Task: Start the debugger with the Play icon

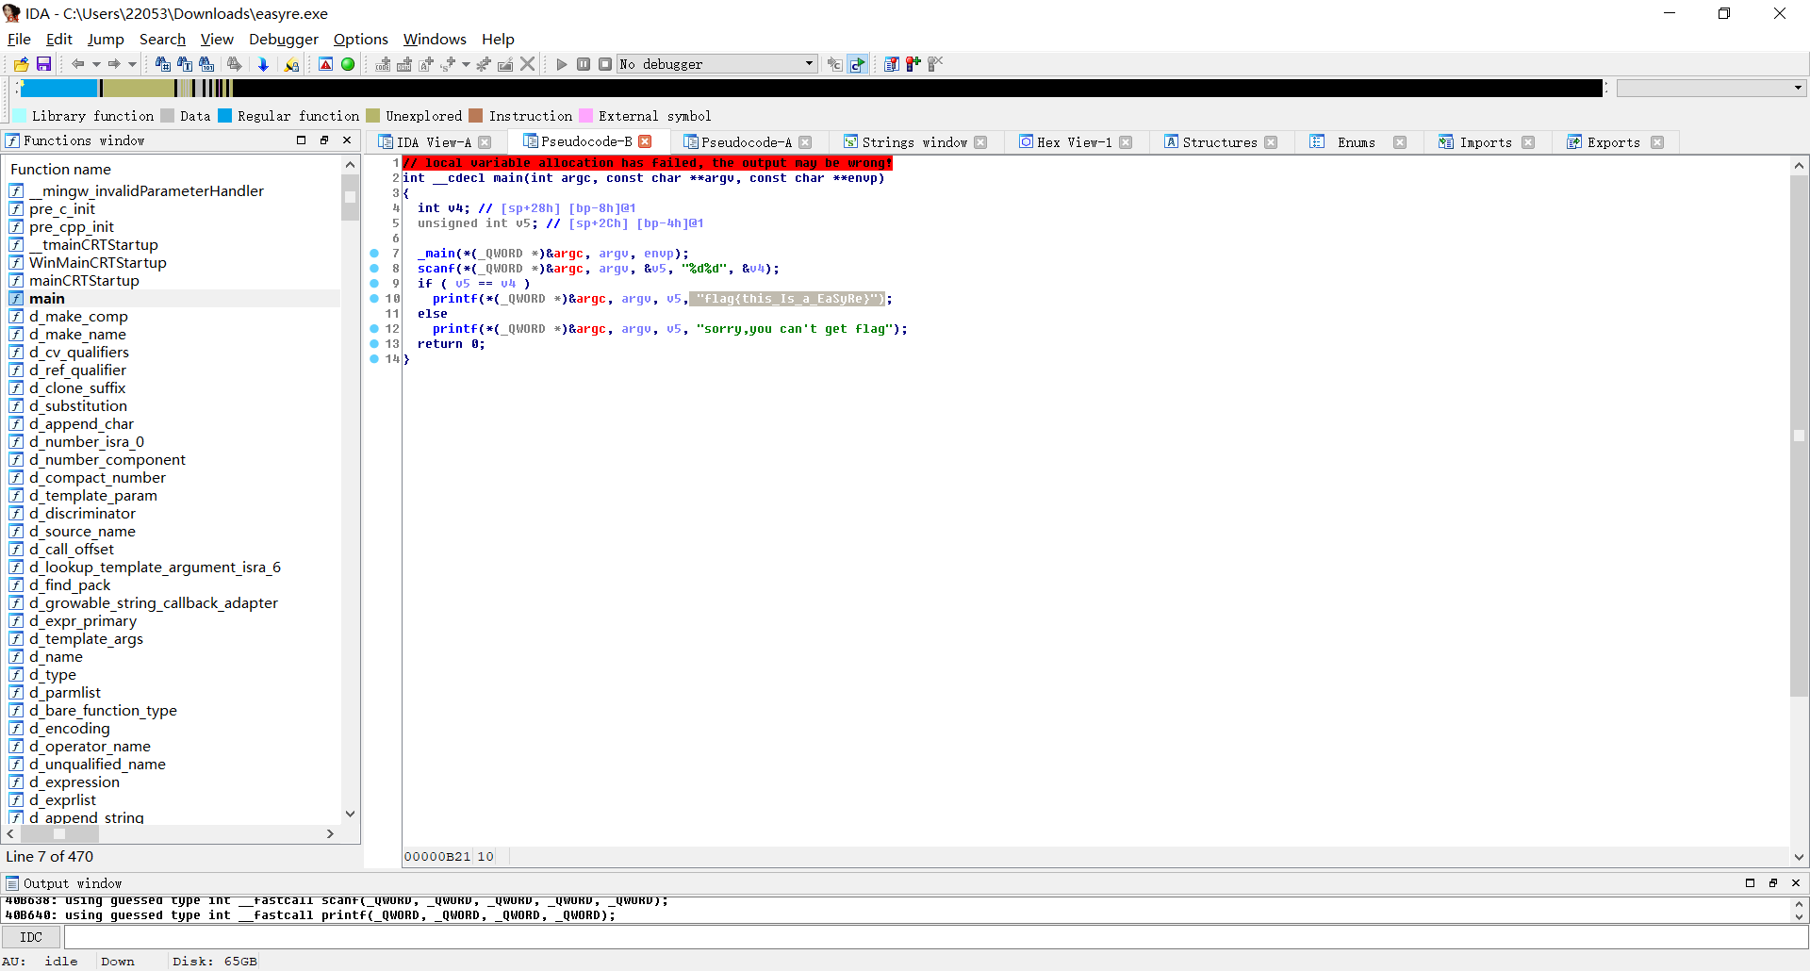Action: [x=561, y=64]
